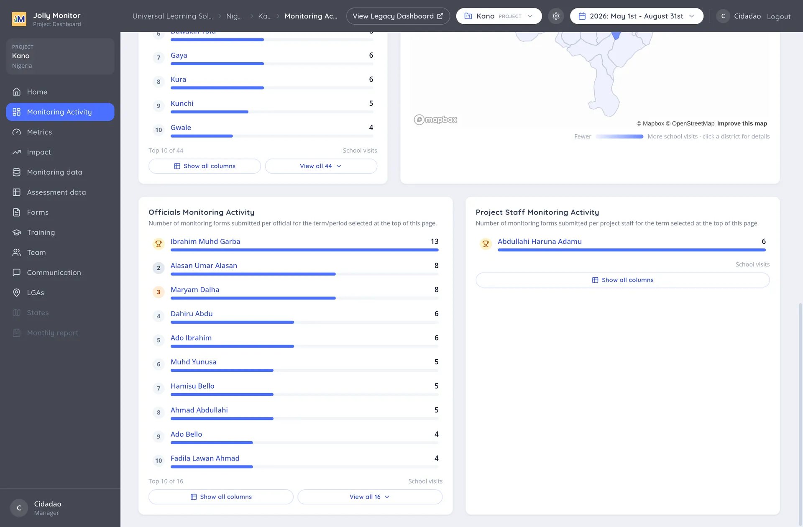Image resolution: width=803 pixels, height=527 pixels.
Task: Select Monitoring Activity in sidebar
Action: 60,112
